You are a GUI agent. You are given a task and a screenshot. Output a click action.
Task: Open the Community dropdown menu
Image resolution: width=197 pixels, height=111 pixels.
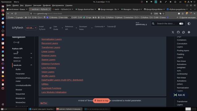pos(100,27)
